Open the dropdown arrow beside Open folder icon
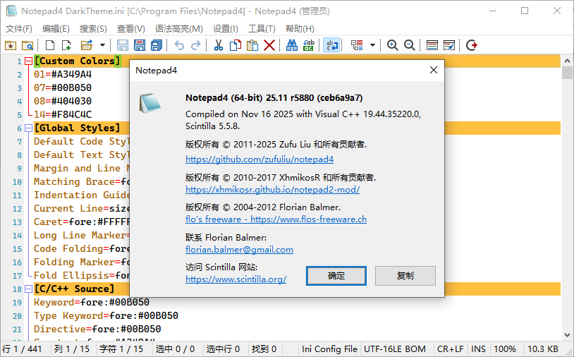This screenshot has height=357, width=574. point(102,45)
